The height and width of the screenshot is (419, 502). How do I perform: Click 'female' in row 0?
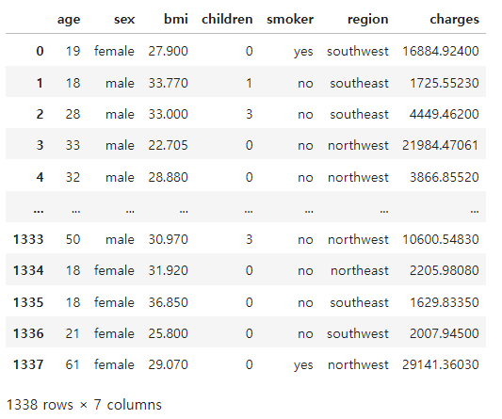coord(114,51)
